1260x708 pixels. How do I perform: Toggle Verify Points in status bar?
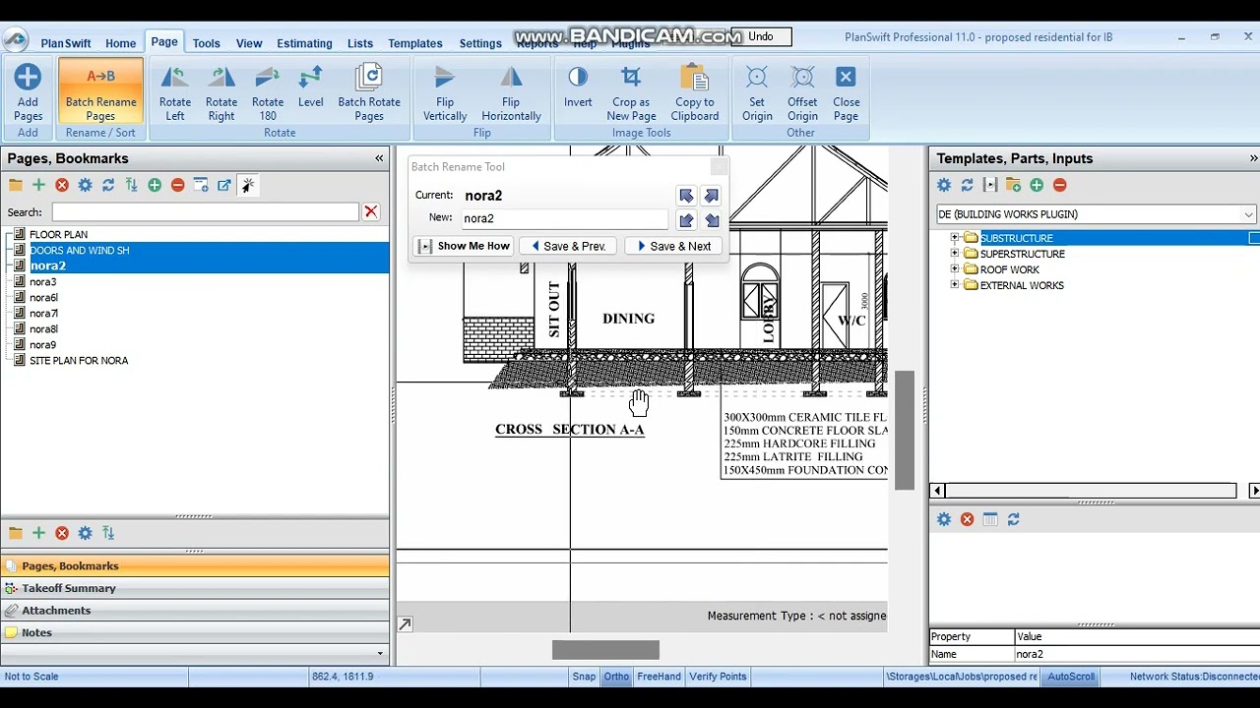[718, 677]
